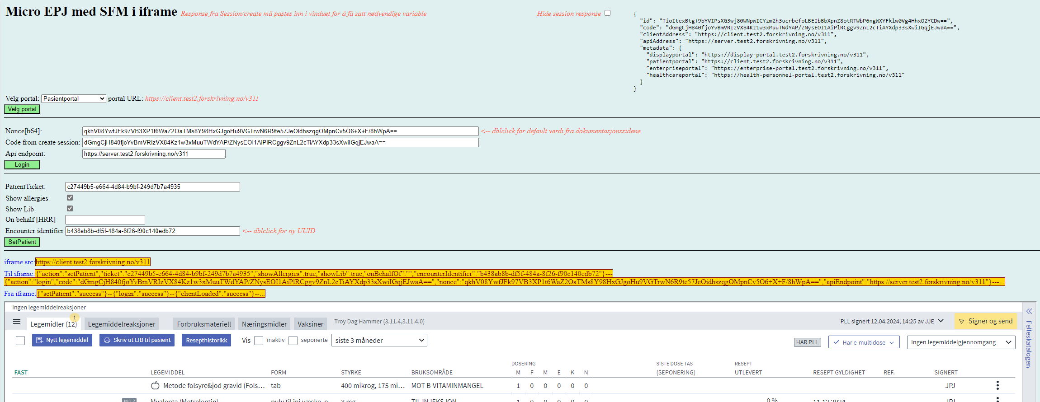Click the RESEPT GYLDIGHET column header
The height and width of the screenshot is (402, 1040).
point(839,373)
